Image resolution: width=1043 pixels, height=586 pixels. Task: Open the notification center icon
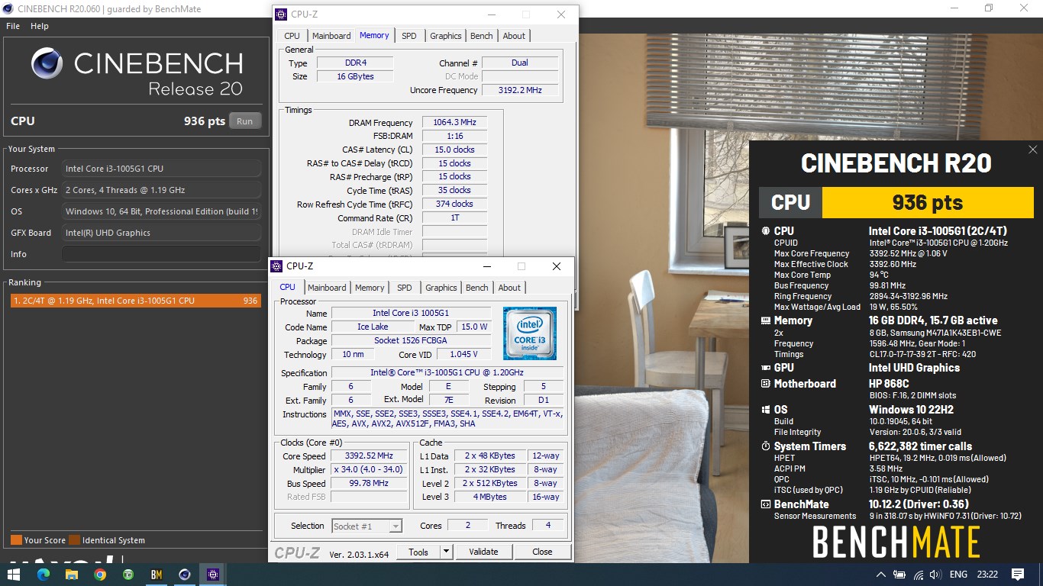point(1017,575)
